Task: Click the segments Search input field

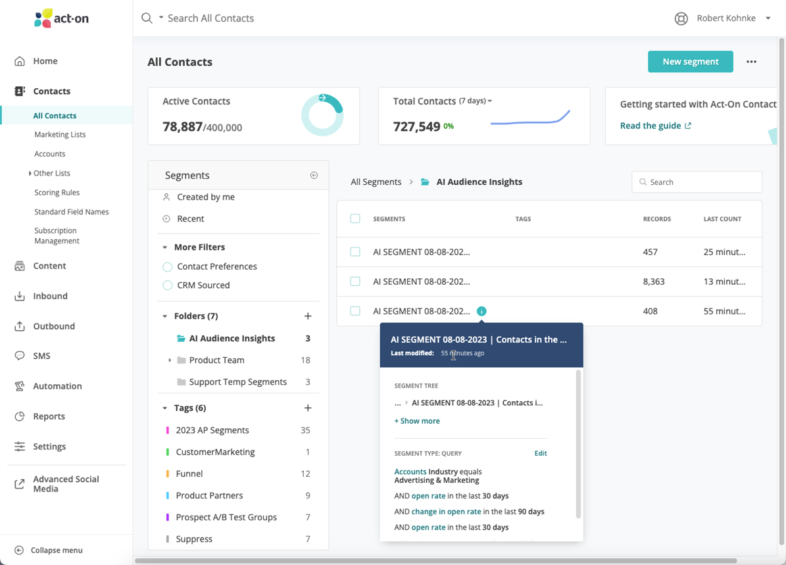Action: tap(697, 182)
